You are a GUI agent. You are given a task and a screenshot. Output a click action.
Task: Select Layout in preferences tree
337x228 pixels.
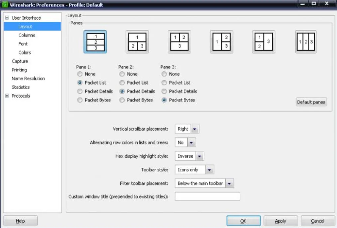click(25, 27)
